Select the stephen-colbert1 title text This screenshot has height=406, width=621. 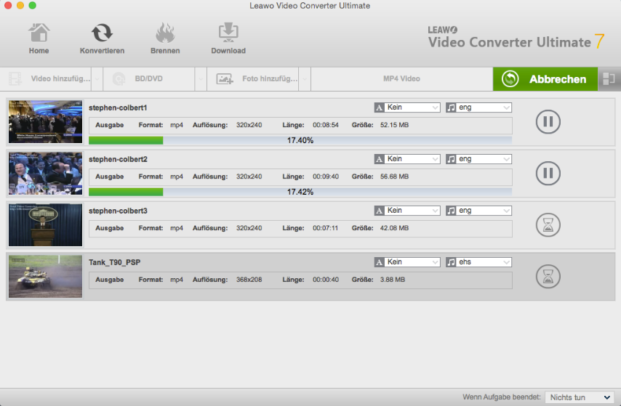point(118,107)
